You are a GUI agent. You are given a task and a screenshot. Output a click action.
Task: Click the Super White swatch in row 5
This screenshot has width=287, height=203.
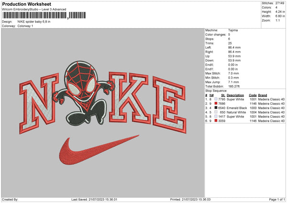216,116
